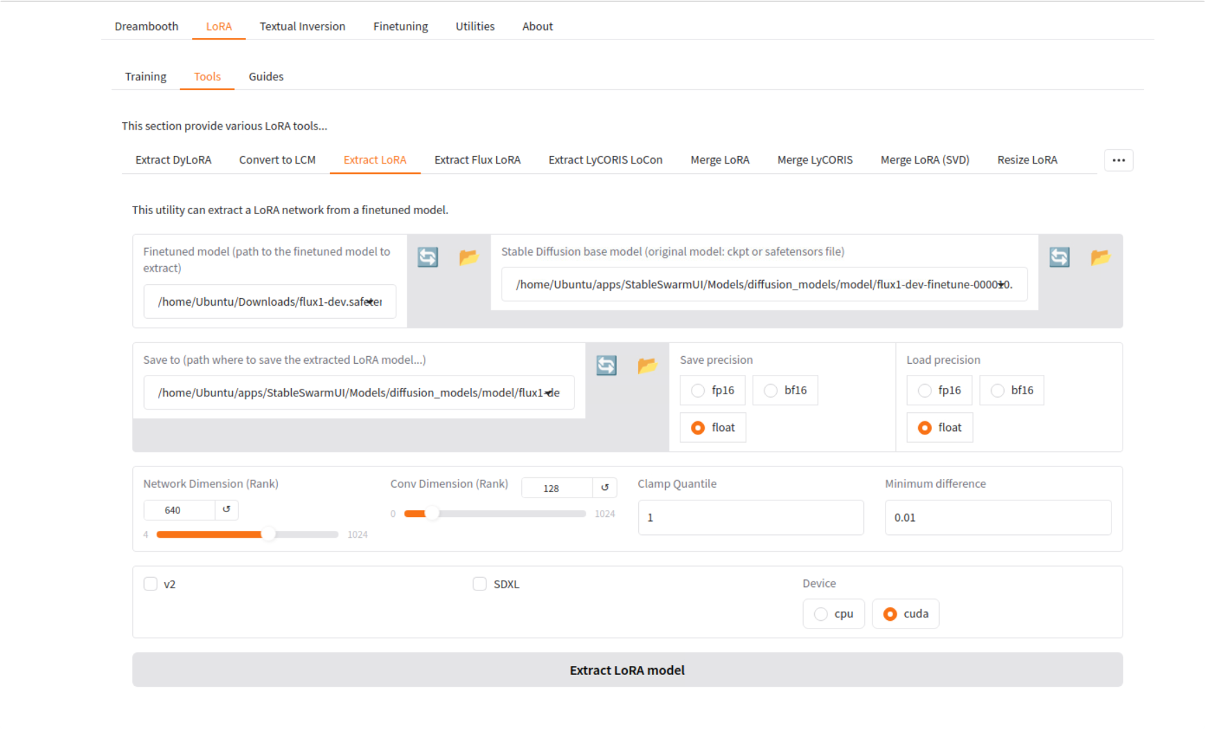
Task: Click the Network Dimension number field
Action: point(179,510)
